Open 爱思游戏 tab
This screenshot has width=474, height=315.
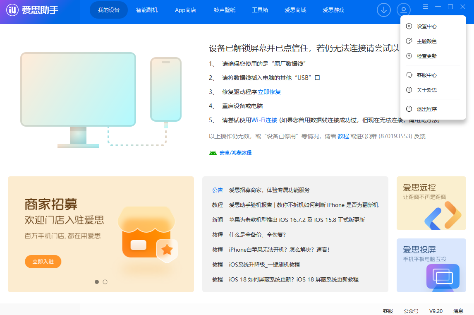333,10
